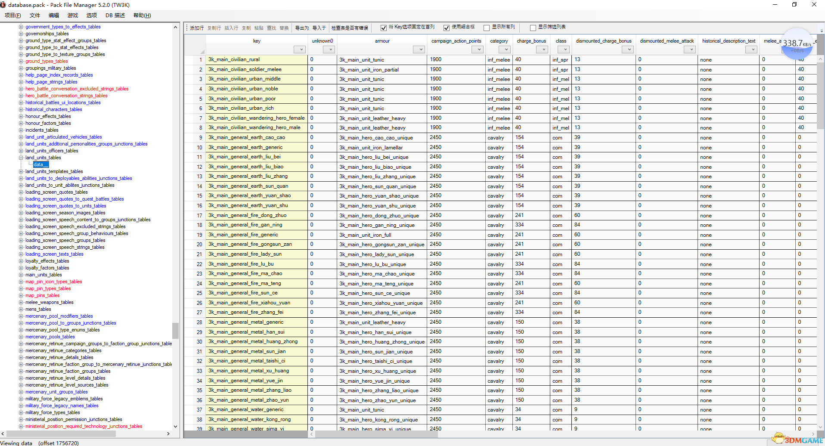
Task: Enable the 显示所有列 checkbox
Action: point(487,28)
